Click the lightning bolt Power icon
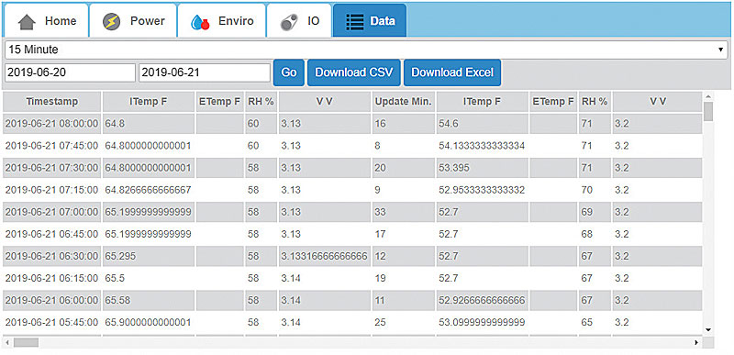This screenshot has height=355, width=734. tap(111, 22)
